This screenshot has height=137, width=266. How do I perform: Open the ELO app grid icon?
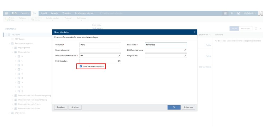[6, 13]
